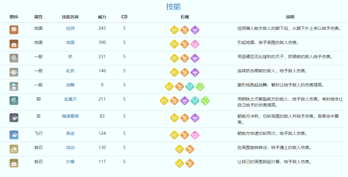
Task: Click description 朝前方快速切斩两次，给予敌人伤害。
Action: (272, 133)
